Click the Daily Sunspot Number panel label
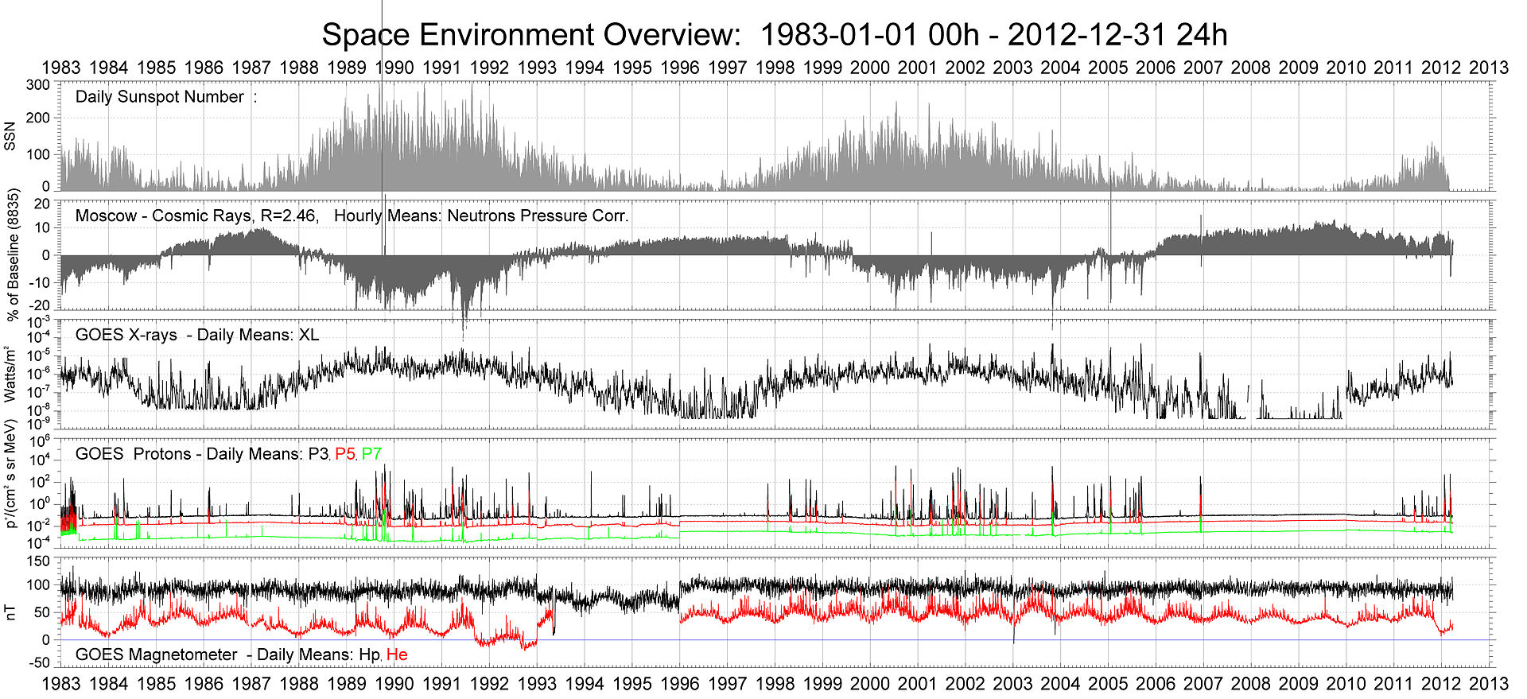This screenshot has width=1527, height=699. (159, 97)
